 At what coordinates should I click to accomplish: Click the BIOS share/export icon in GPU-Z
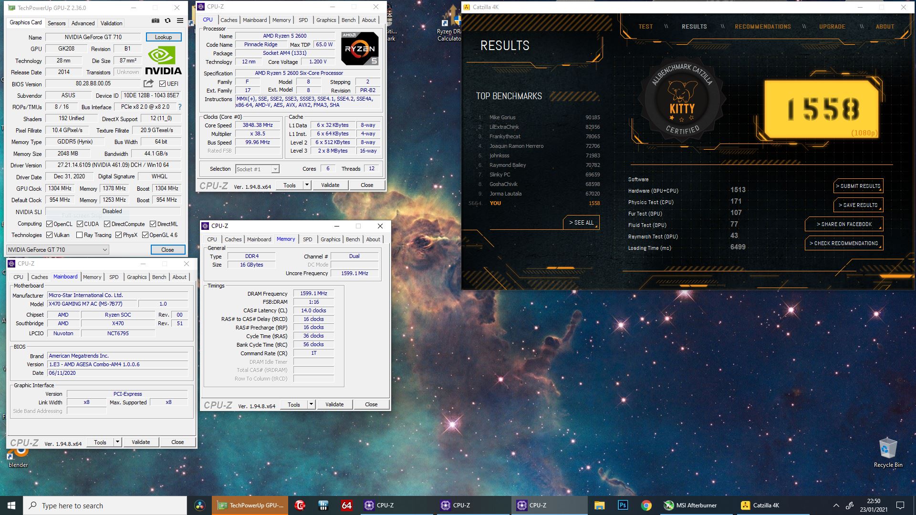tap(149, 83)
